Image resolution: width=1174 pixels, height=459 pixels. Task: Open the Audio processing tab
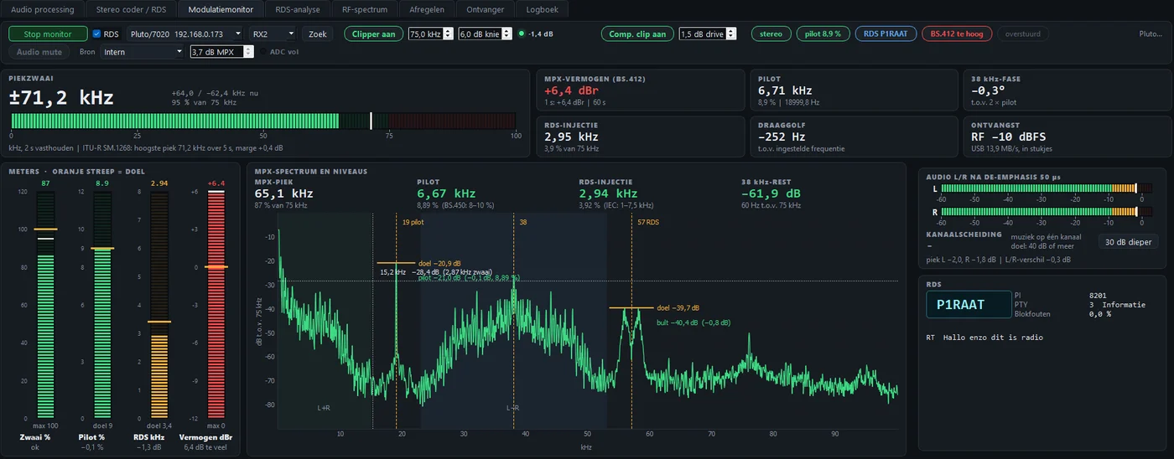click(x=42, y=9)
